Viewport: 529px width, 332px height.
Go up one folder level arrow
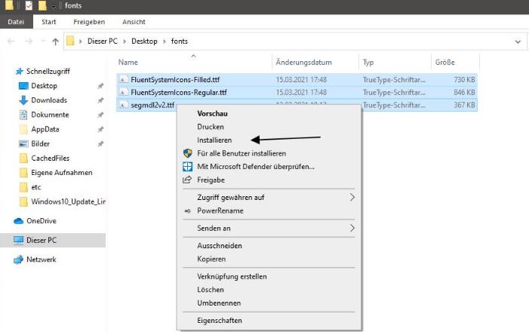(55, 41)
